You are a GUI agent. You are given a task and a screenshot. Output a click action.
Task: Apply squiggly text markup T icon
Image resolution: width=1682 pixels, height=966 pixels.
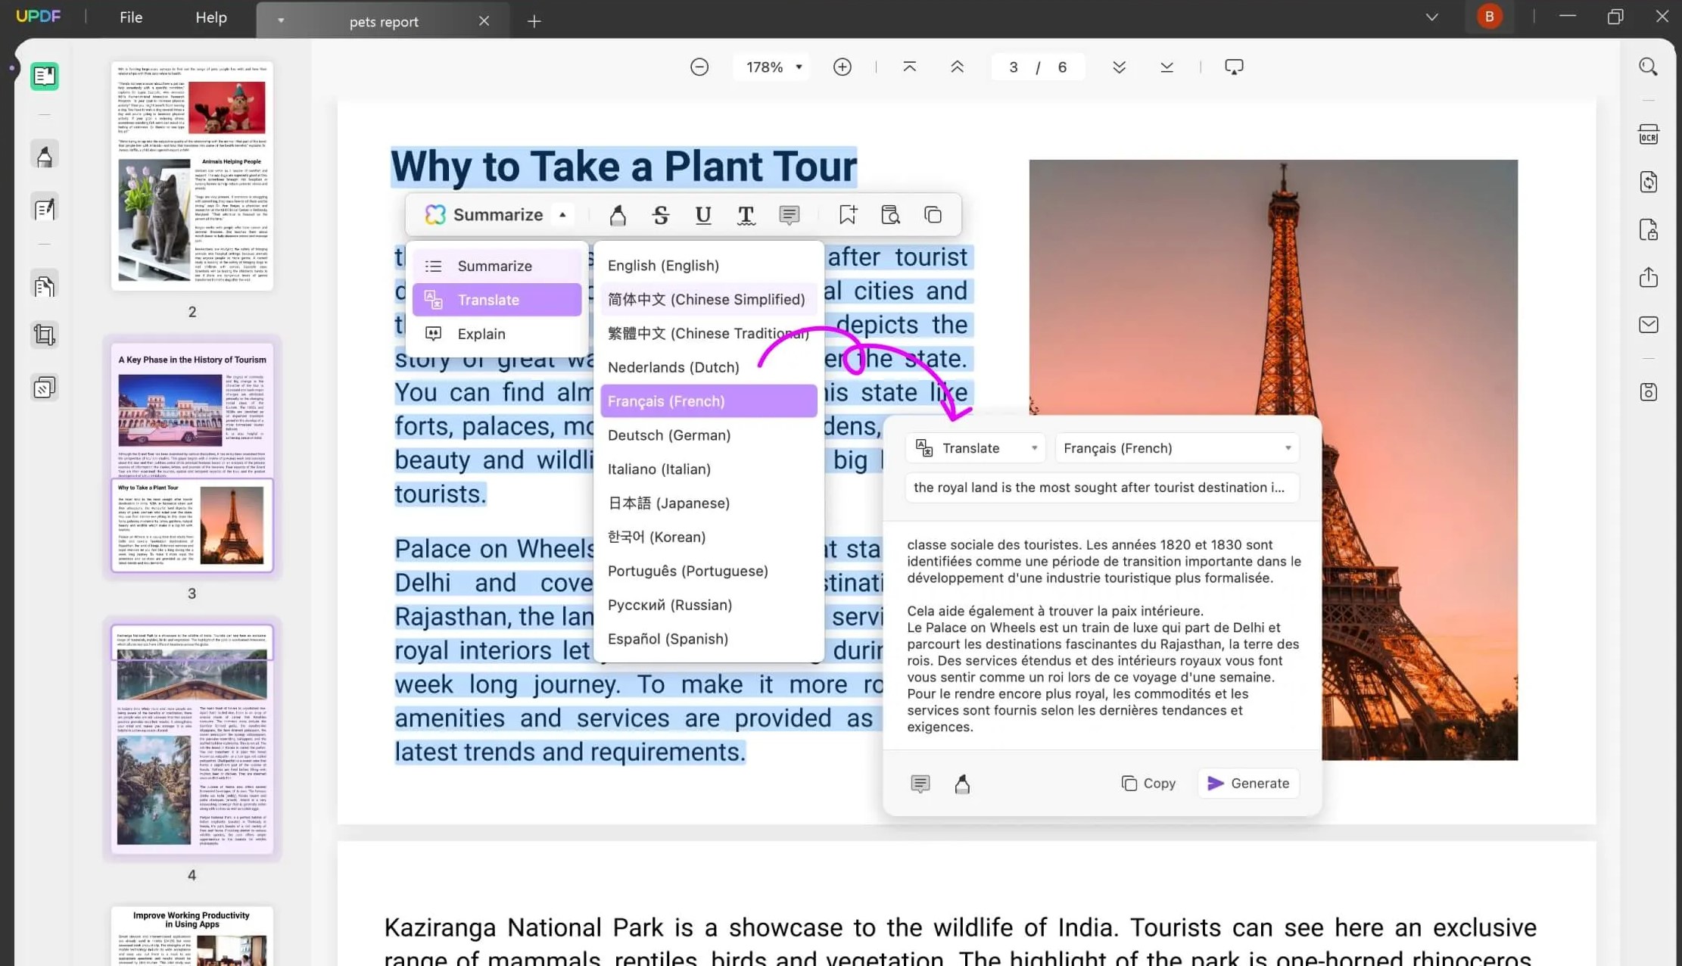746,215
